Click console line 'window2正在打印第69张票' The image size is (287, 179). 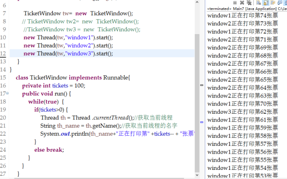(x=243, y=48)
